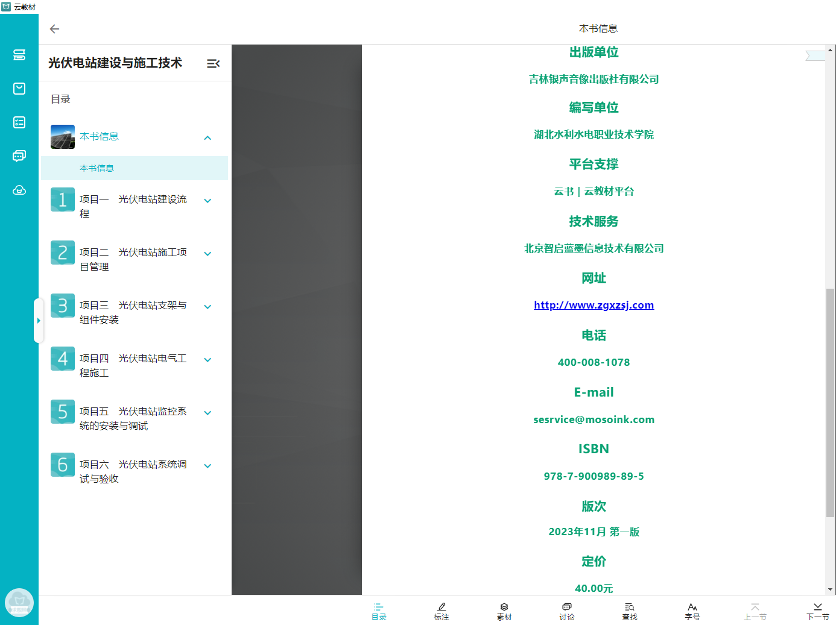Collapse the 本书信息 section chevron

(207, 138)
